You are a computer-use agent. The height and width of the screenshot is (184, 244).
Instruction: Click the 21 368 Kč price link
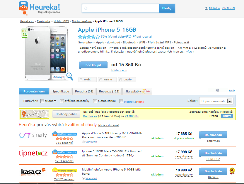pos(132,116)
